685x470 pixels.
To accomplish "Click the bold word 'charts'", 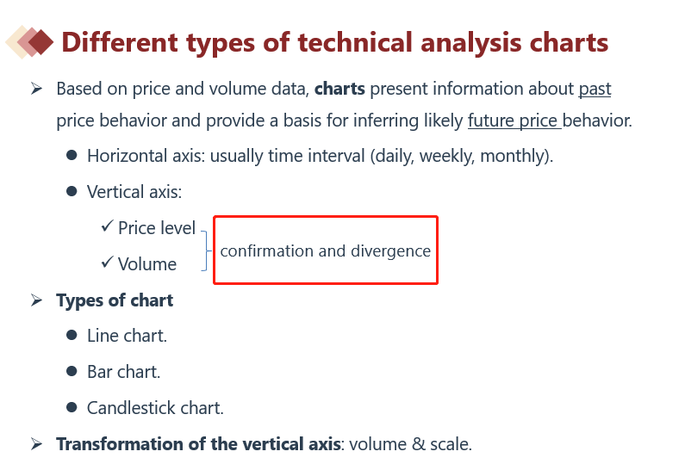I will [339, 89].
